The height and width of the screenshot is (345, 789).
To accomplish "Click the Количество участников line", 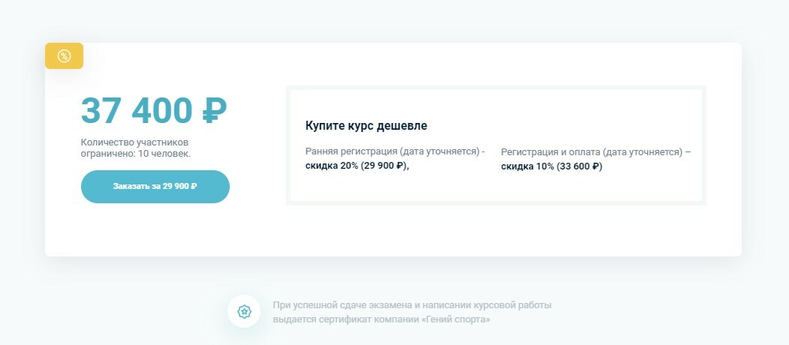I will click(x=135, y=142).
